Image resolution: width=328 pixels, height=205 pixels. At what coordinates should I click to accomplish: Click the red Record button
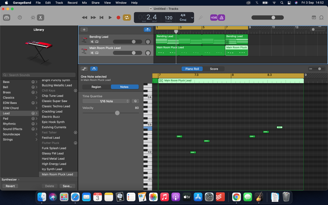coord(118,17)
